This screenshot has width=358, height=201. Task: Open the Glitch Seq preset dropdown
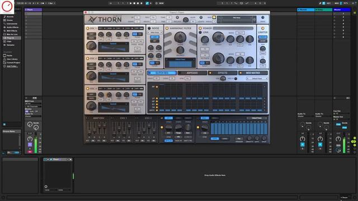[257, 79]
